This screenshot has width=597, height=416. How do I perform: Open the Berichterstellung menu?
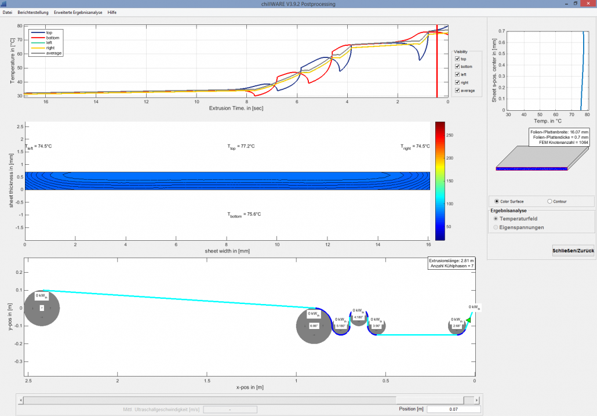click(34, 12)
